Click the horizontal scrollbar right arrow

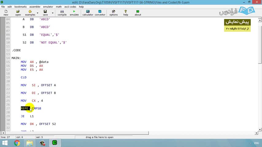[256, 133]
